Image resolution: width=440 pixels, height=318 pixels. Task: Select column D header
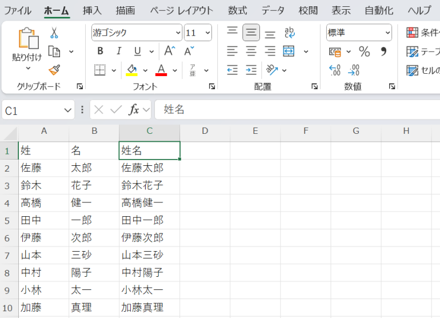205,131
